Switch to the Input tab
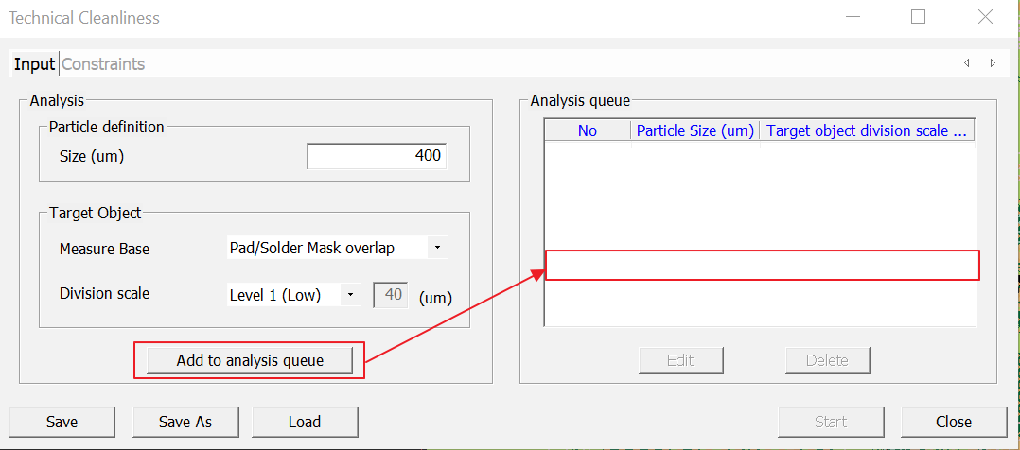 click(x=34, y=64)
